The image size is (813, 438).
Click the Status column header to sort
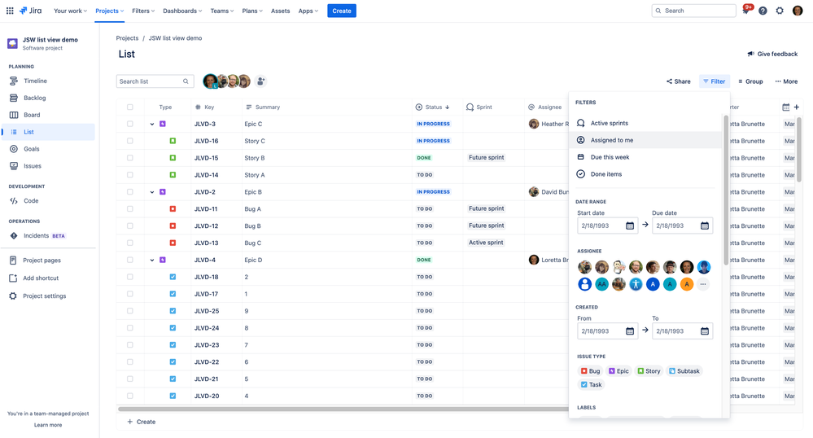(x=432, y=107)
